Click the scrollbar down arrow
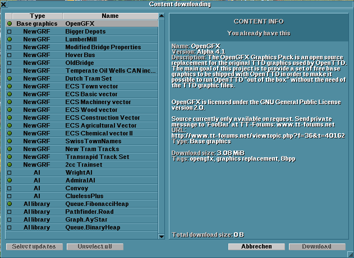This screenshot has height=258, width=354. click(x=162, y=236)
